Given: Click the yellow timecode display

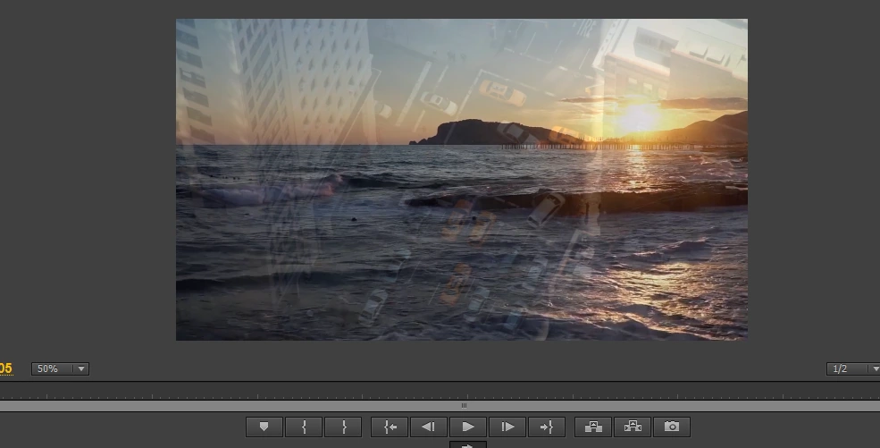Looking at the screenshot, I should click(5, 368).
